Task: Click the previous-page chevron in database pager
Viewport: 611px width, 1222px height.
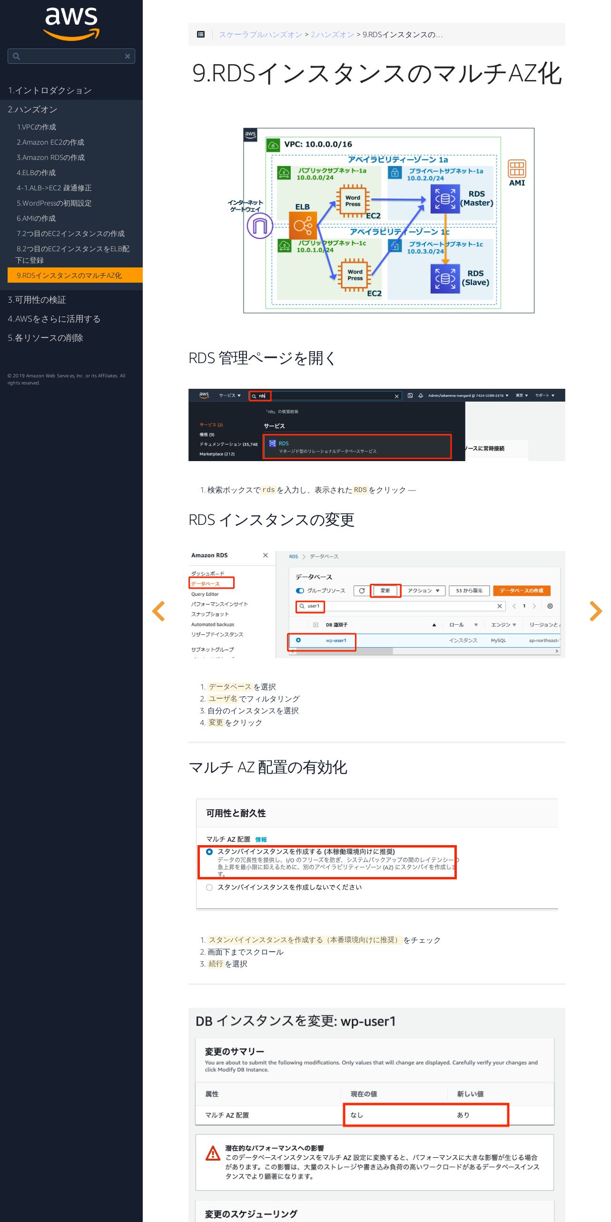Action: [514, 606]
